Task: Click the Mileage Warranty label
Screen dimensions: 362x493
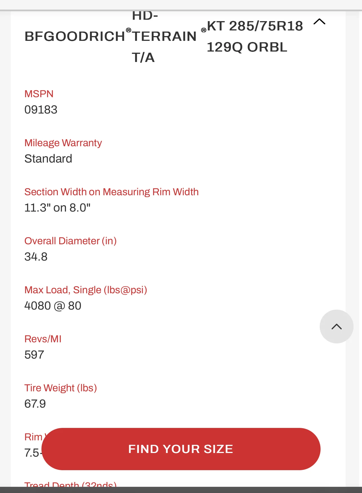Action: (63, 143)
